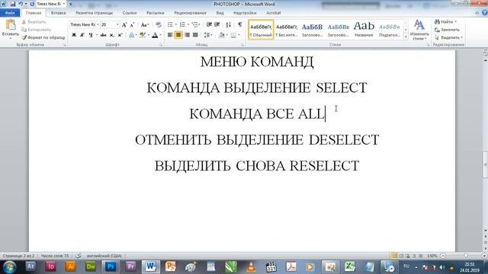
Task: Toggle center alignment button
Action: coord(178,35)
